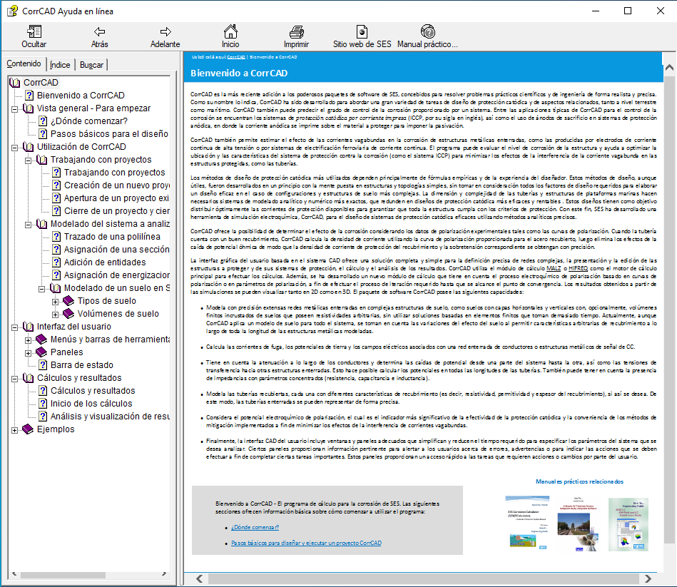Select Apertura de un proyecto existente topic

click(x=116, y=198)
